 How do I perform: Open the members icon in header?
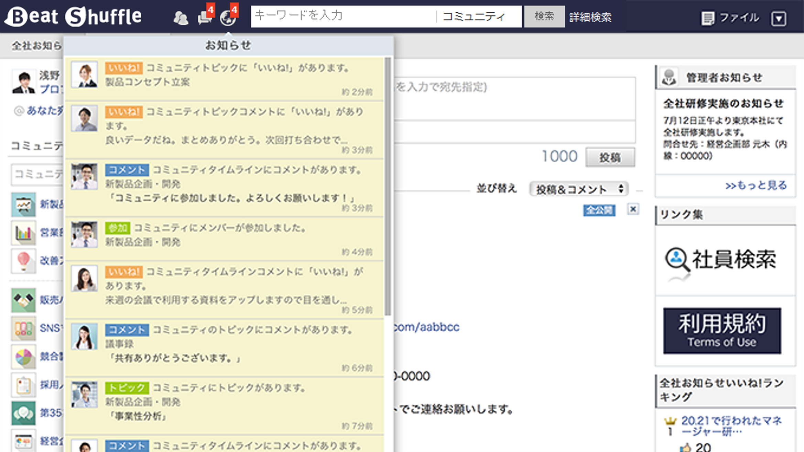click(181, 18)
